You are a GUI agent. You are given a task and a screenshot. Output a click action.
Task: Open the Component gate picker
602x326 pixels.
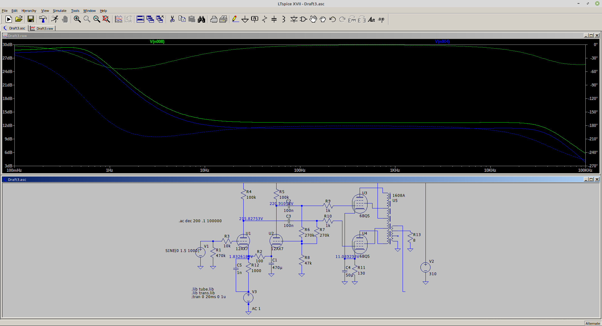304,19
